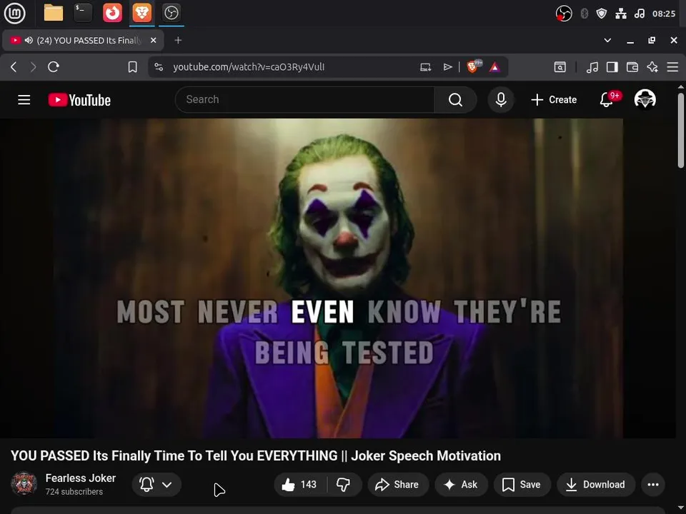The width and height of the screenshot is (686, 514).
Task: Open a new browser tab
Action: (x=178, y=40)
